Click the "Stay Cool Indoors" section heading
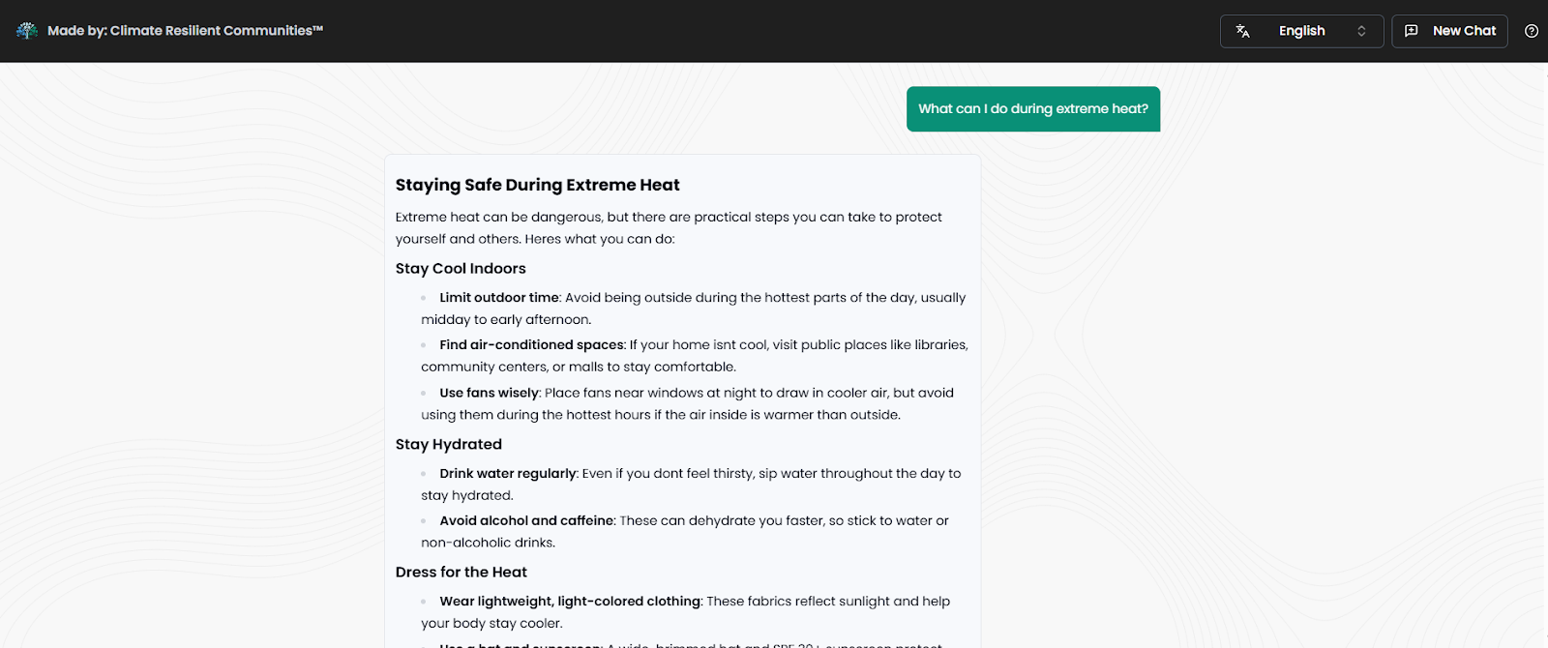Image resolution: width=1548 pixels, height=648 pixels. pyautogui.click(x=461, y=268)
